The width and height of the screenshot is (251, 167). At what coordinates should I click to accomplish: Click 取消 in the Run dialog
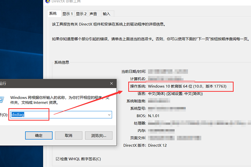69,136
